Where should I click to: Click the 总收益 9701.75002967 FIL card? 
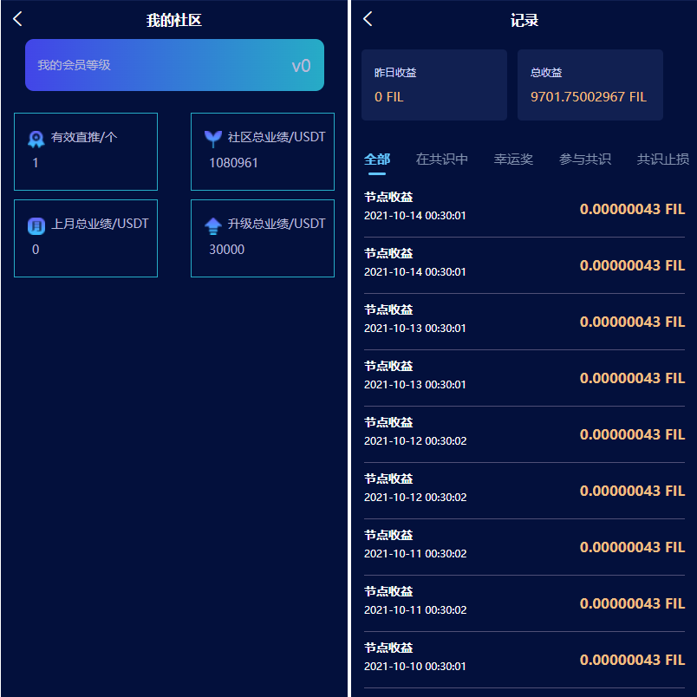click(x=590, y=85)
